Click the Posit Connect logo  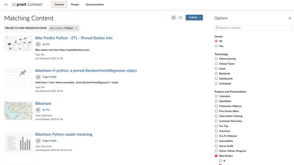(x=27, y=5)
